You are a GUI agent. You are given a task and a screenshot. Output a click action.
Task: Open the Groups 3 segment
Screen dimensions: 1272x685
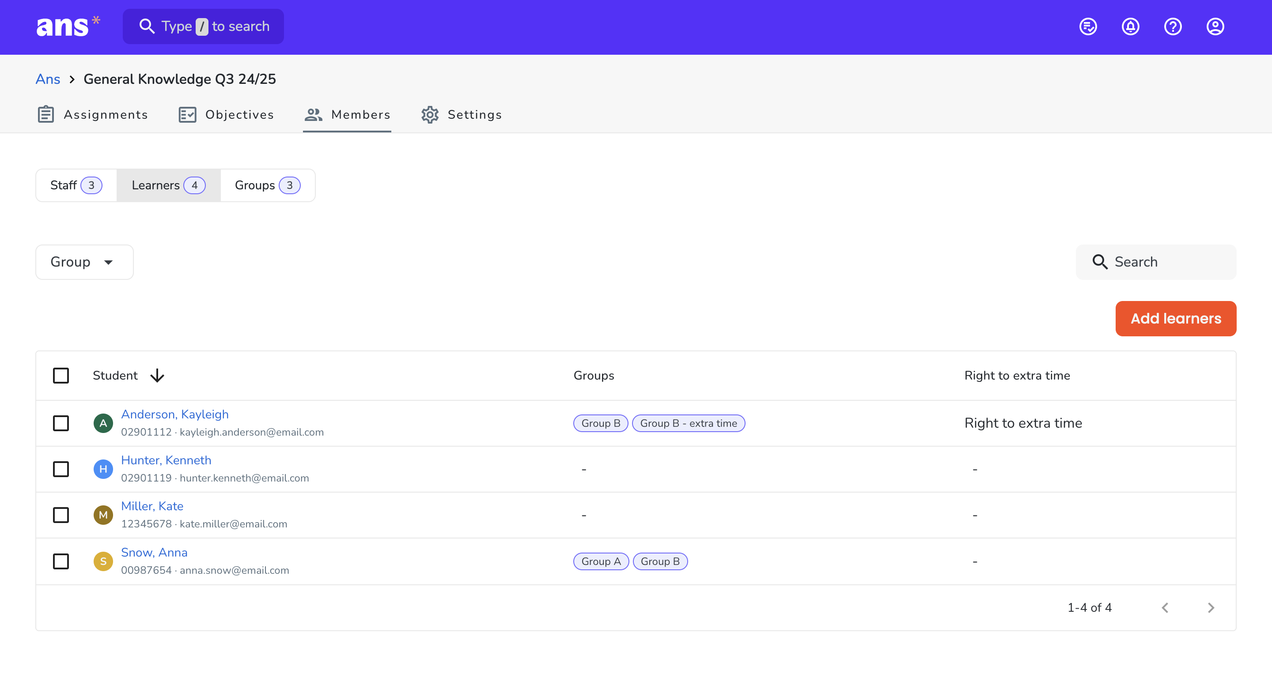268,185
